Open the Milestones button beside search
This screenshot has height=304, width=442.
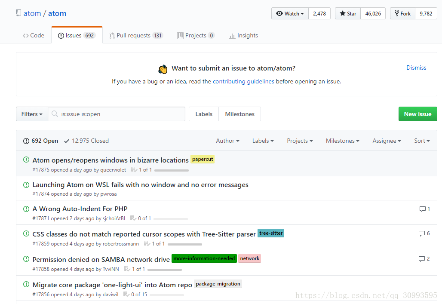click(239, 114)
